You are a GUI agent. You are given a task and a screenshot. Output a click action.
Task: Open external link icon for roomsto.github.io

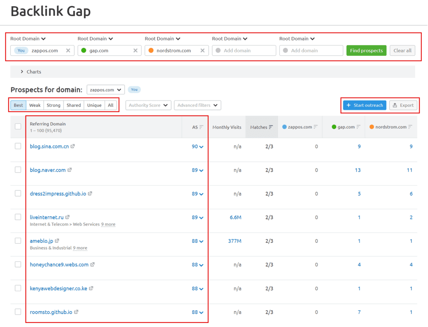click(76, 312)
